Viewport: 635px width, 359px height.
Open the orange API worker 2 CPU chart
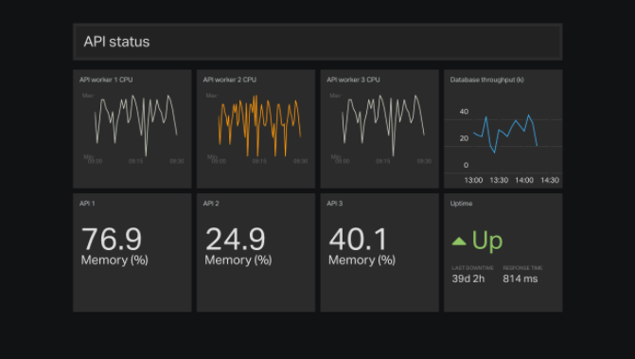click(x=259, y=126)
